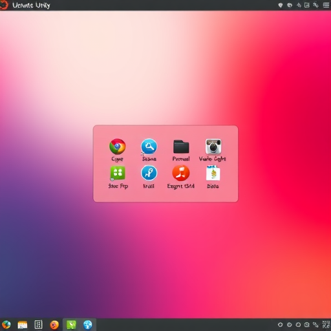Open the dark folder icon in launcher
This screenshot has width=331, height=331.
point(181,147)
